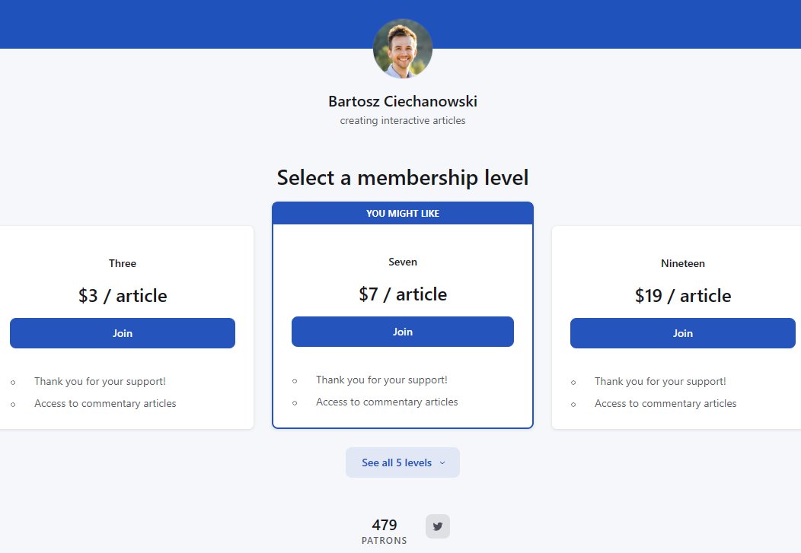Click the chevron next to See all levels

click(x=442, y=462)
